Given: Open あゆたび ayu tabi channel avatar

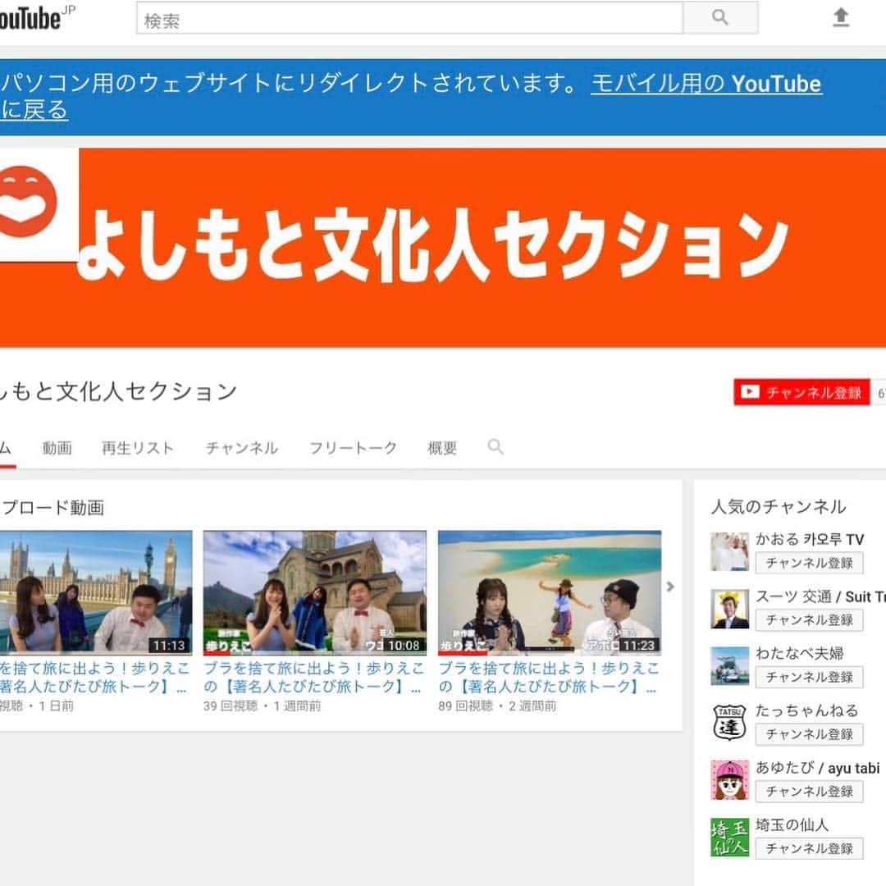Looking at the screenshot, I should pyautogui.click(x=729, y=780).
